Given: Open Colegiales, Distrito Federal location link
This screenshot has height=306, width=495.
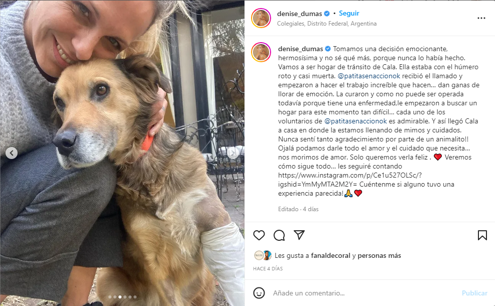Looking at the screenshot, I should (327, 24).
